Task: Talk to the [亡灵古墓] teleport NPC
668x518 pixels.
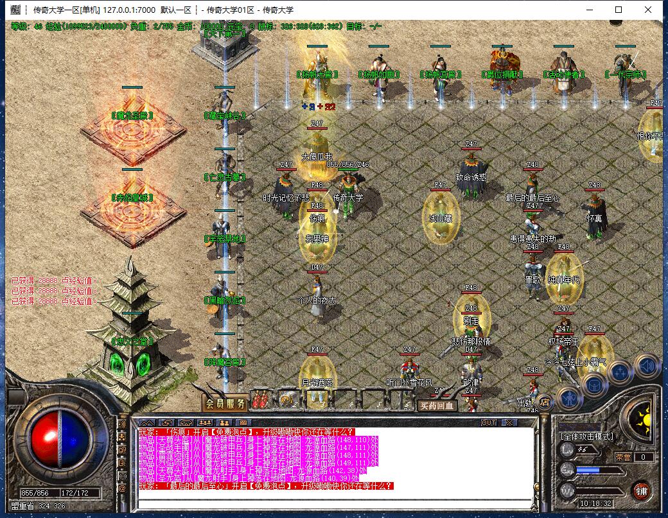Action: 225,173
